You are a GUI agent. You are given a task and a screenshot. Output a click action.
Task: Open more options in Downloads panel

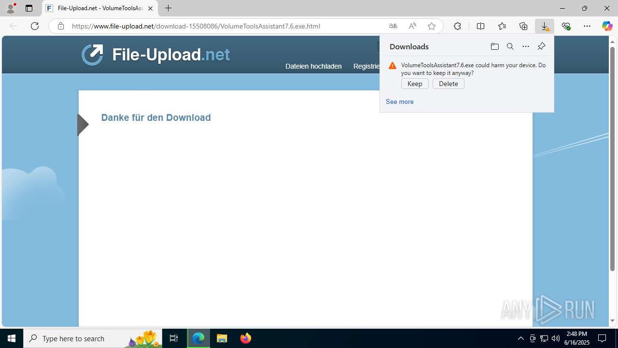526,46
